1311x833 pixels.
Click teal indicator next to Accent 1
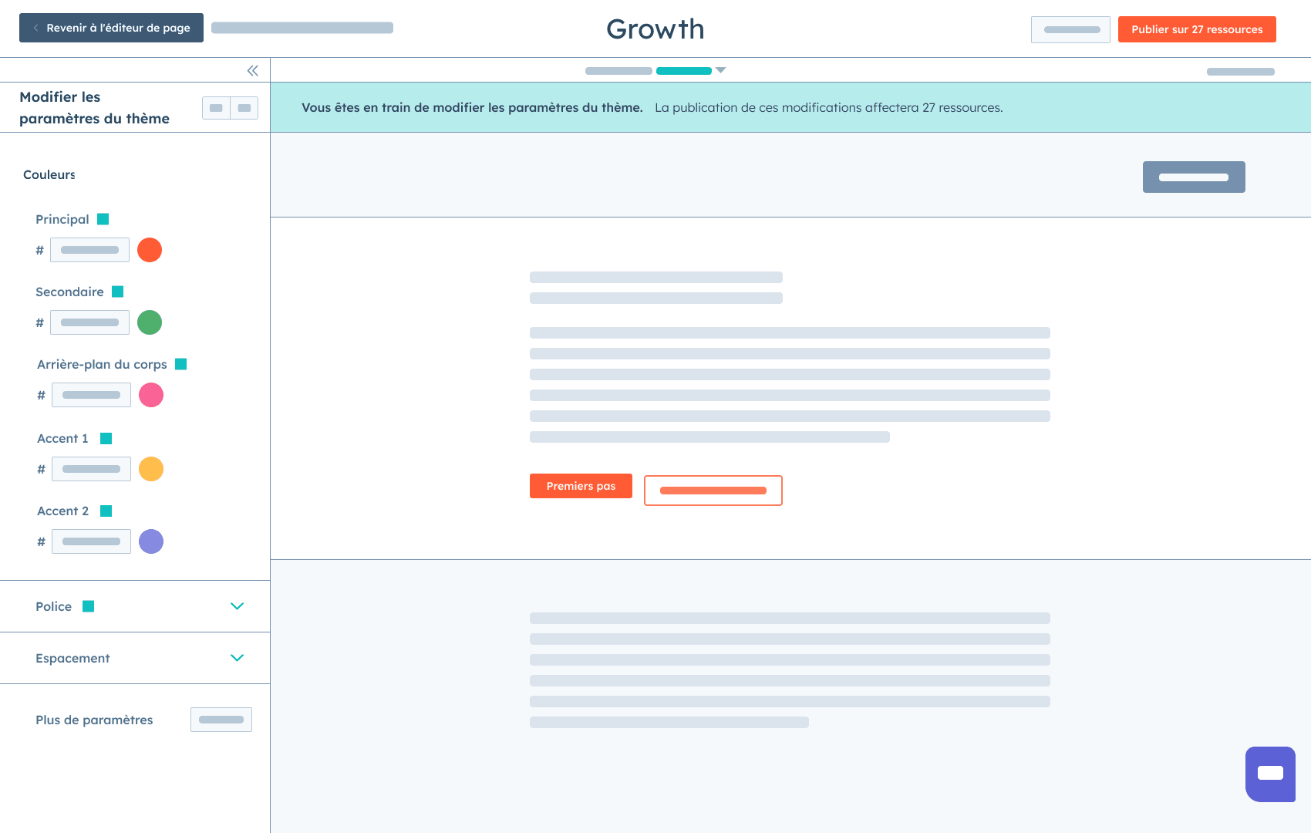point(106,438)
